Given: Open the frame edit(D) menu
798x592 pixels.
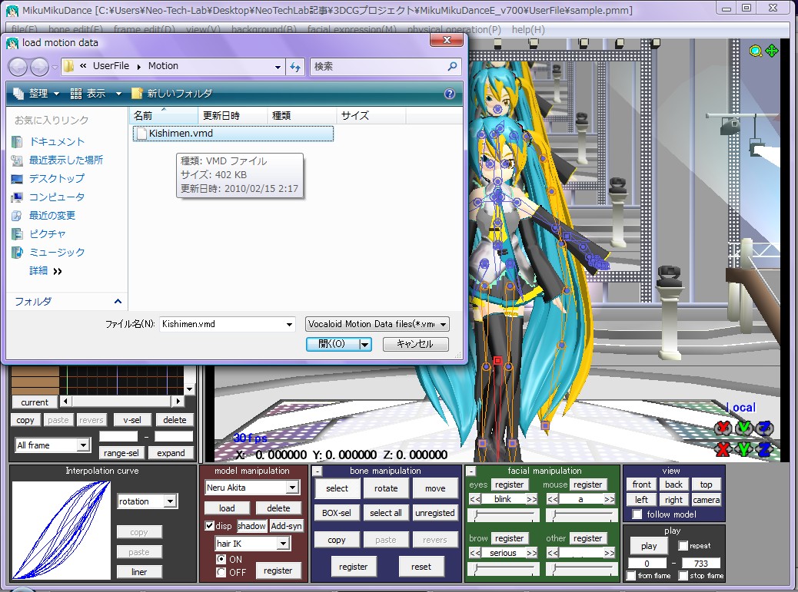Looking at the screenshot, I should tap(144, 29).
